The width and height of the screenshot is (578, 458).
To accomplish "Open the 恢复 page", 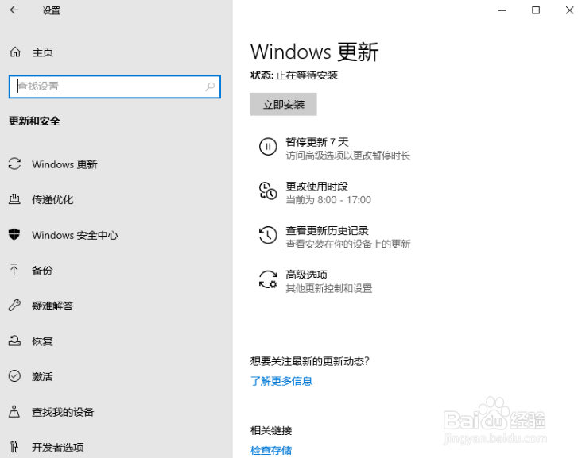I will click(42, 341).
